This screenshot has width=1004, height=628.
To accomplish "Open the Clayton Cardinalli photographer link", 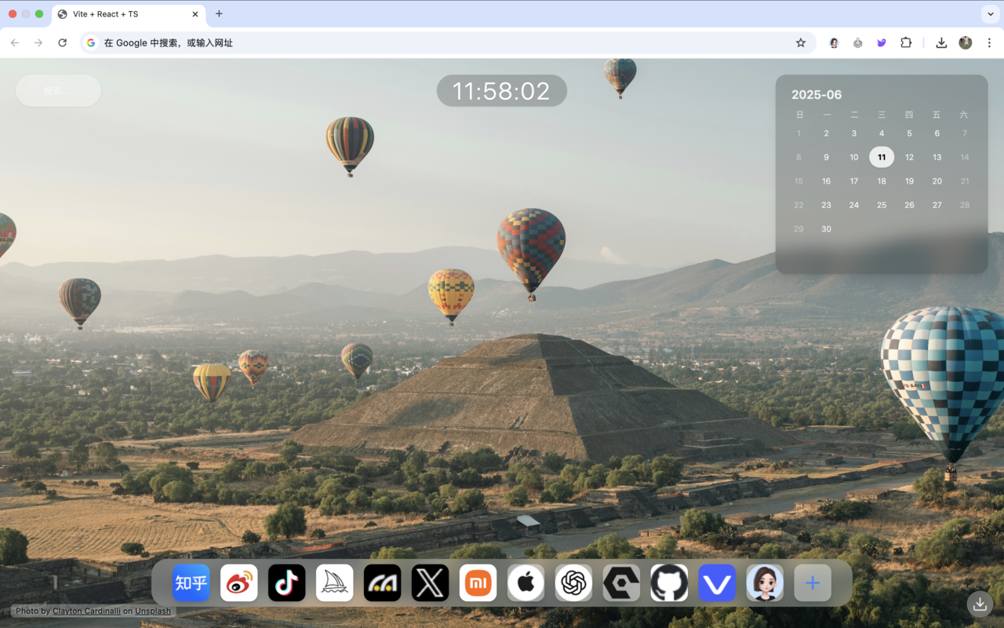I will point(86,611).
